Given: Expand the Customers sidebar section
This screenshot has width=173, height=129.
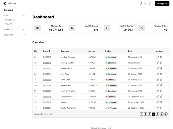Looking at the screenshot, I should pyautogui.click(x=14, y=35).
